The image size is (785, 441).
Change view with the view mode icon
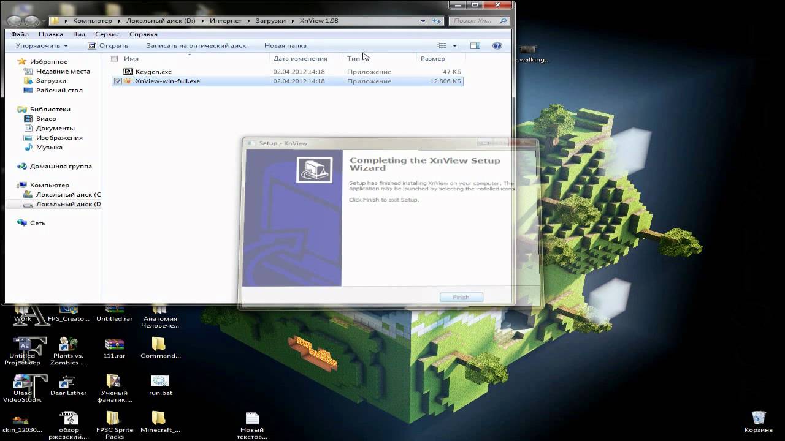click(x=442, y=45)
